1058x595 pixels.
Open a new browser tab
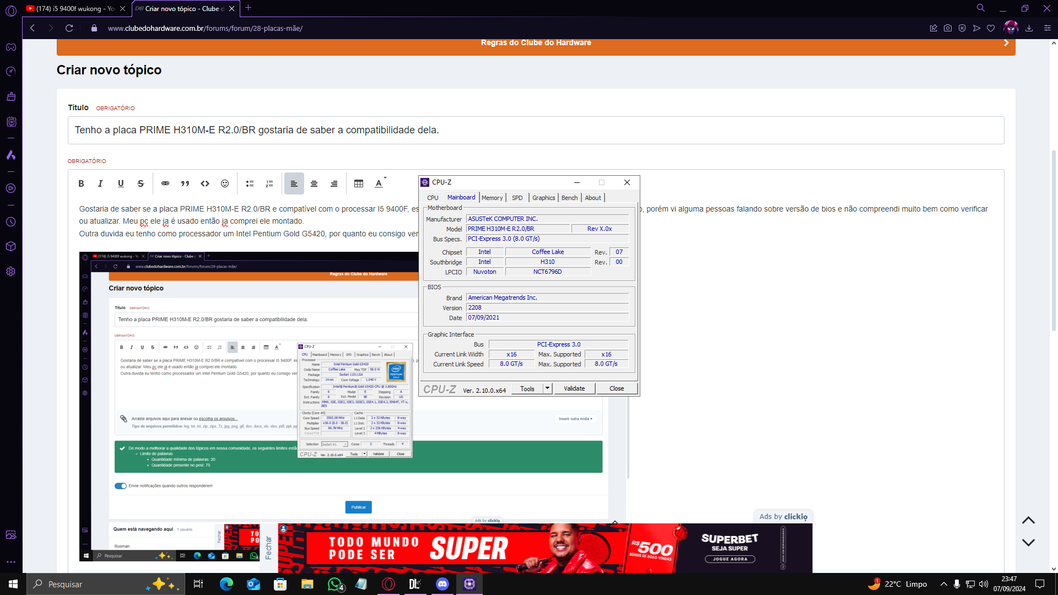[x=249, y=8]
